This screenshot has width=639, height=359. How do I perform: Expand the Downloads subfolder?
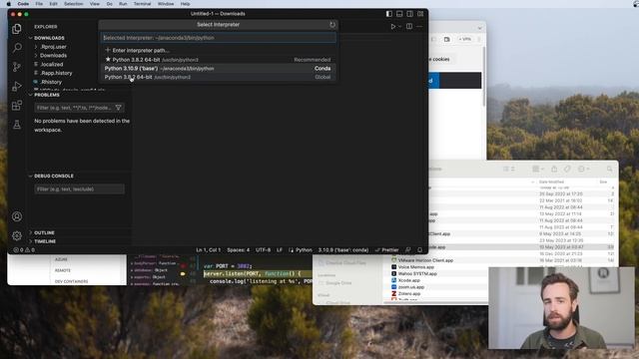(53, 56)
